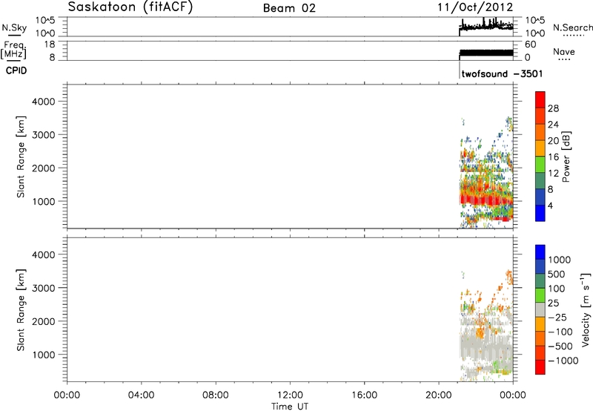This screenshot has width=593, height=411.
Task: Click the 'N.Sky' label
Action: (14, 27)
